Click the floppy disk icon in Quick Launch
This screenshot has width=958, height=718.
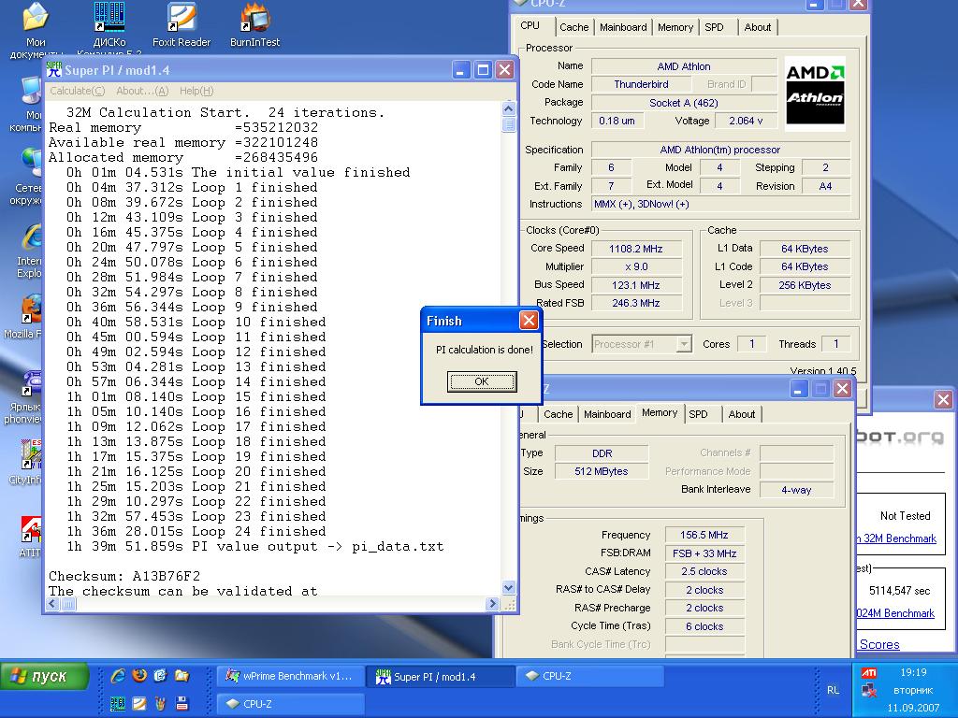182,703
